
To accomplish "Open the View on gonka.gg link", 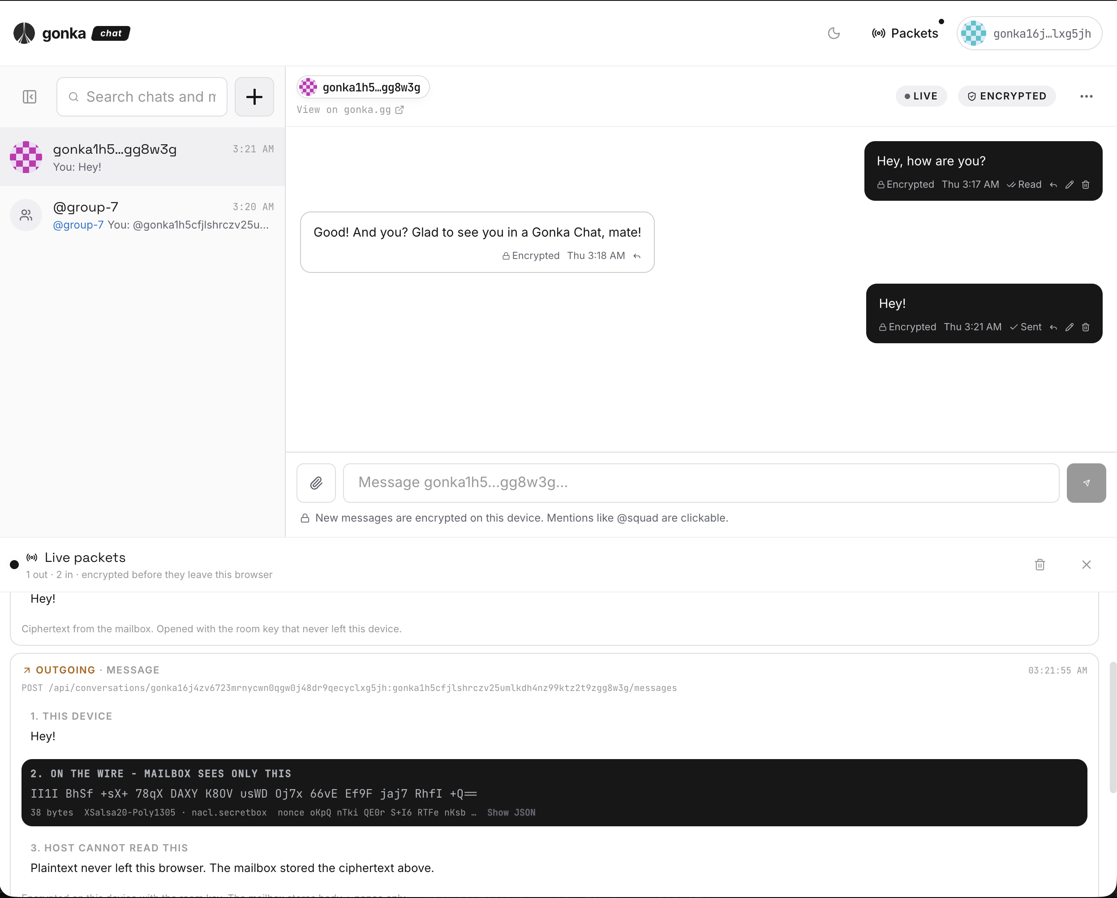I will pos(350,110).
